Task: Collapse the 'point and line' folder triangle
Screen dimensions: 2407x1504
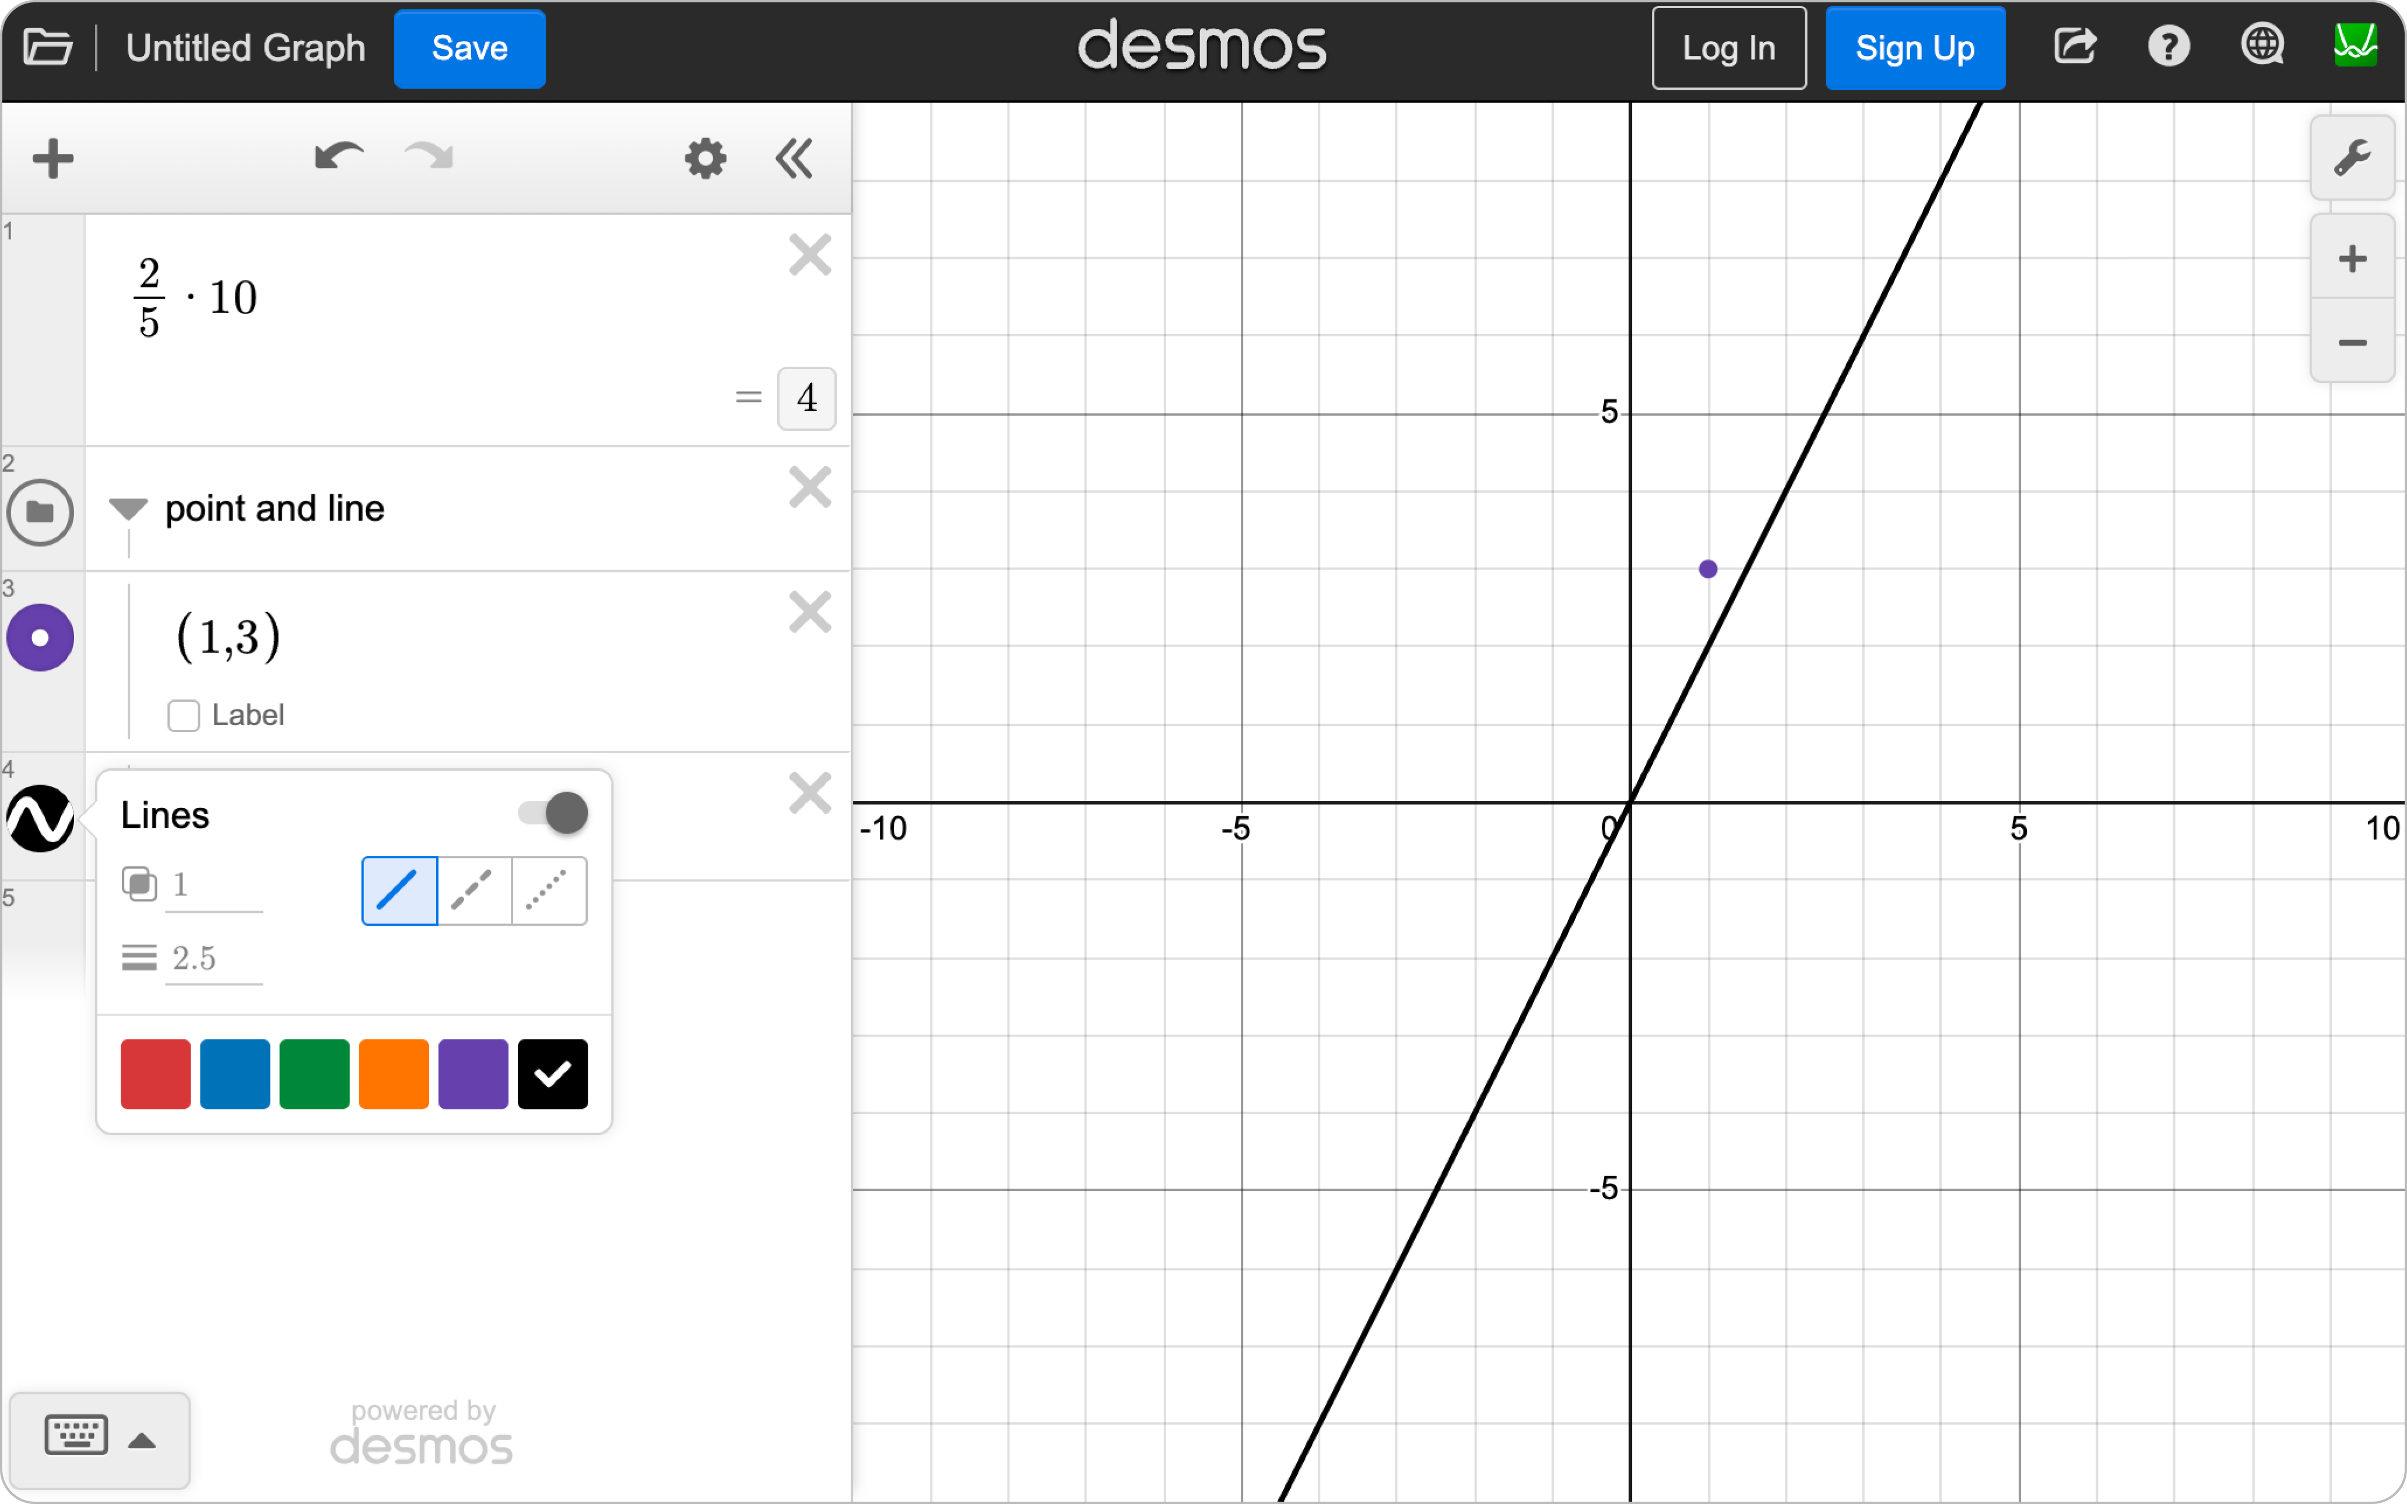Action: 128,508
